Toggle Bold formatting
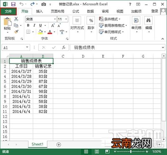167x155 pixels. coord(28,25)
